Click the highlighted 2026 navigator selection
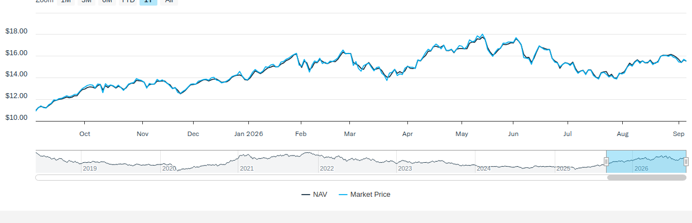The width and height of the screenshot is (692, 223). pyautogui.click(x=646, y=162)
